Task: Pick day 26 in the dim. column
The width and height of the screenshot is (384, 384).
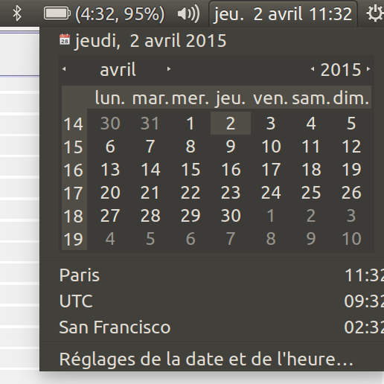Action: pyautogui.click(x=351, y=193)
